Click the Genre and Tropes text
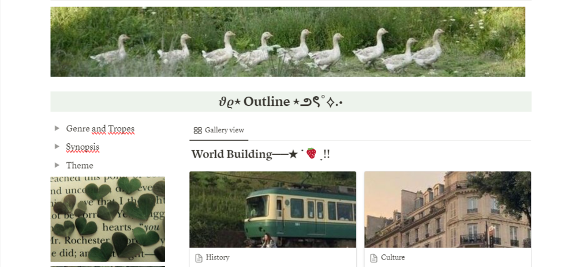580x267 pixels. 100,128
